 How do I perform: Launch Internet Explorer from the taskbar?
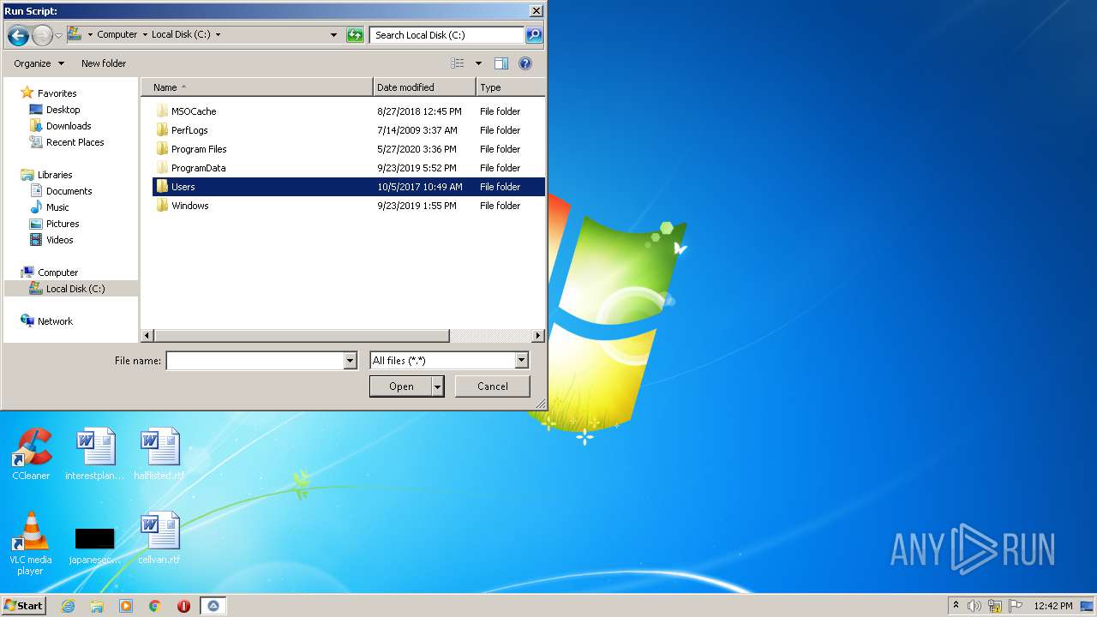click(x=68, y=606)
